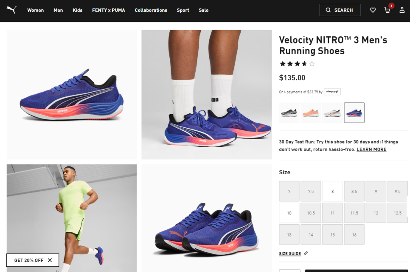The height and width of the screenshot is (272, 410).
Task: Select size 11
Action: click(x=332, y=213)
